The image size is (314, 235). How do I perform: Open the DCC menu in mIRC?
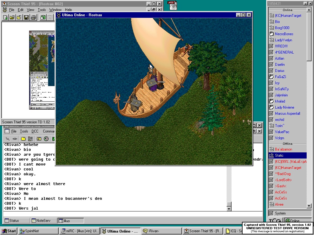[35, 131]
